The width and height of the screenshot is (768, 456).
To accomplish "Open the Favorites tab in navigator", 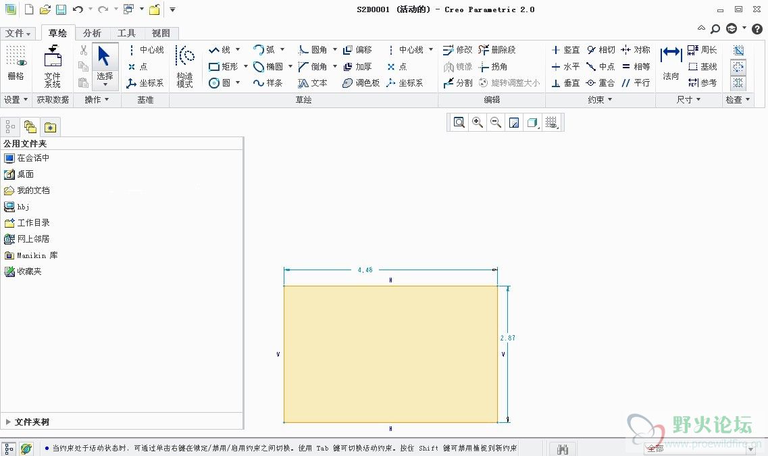I will (50, 128).
